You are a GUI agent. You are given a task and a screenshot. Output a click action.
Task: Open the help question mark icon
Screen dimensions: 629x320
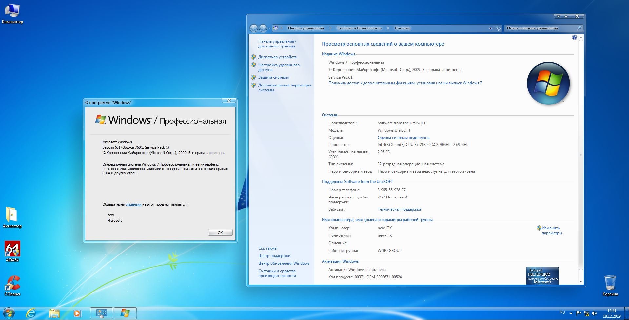574,37
